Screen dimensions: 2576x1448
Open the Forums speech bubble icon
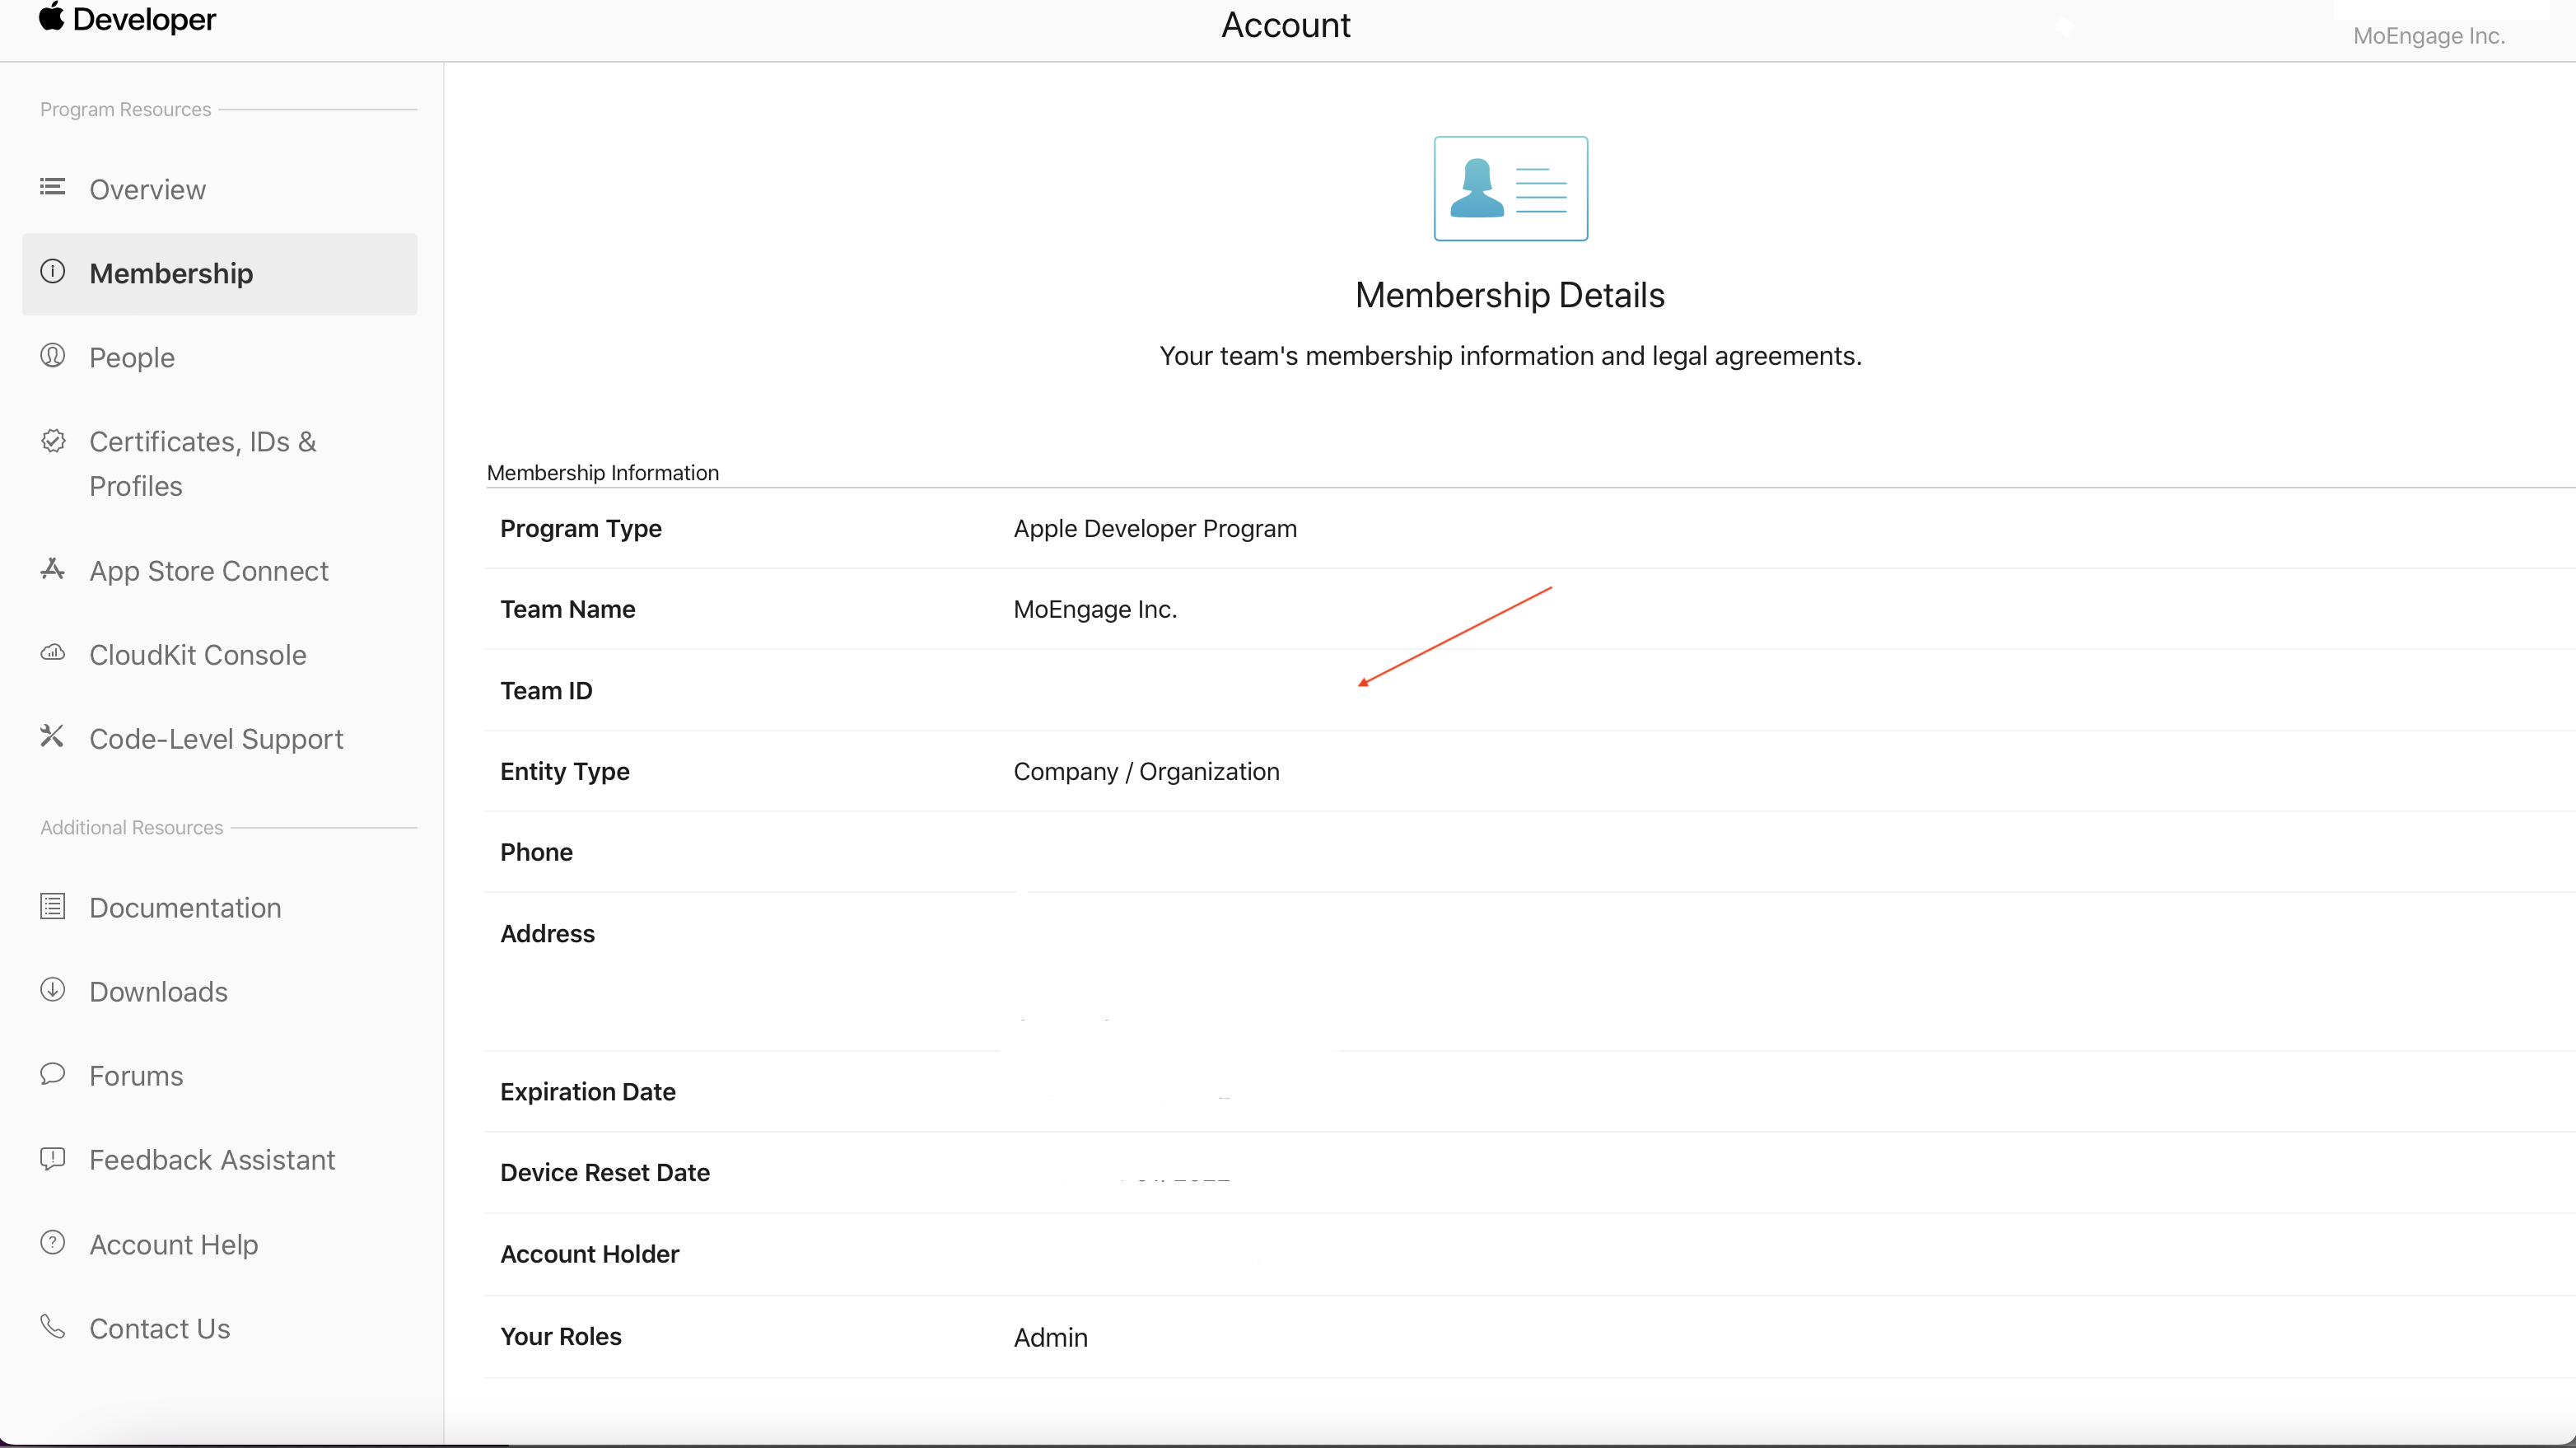pyautogui.click(x=52, y=1074)
